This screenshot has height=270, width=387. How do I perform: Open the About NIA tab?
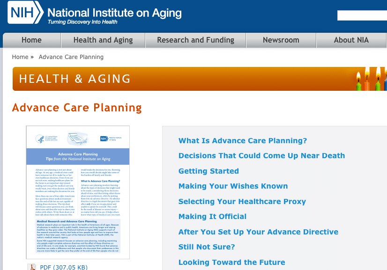pyautogui.click(x=351, y=40)
